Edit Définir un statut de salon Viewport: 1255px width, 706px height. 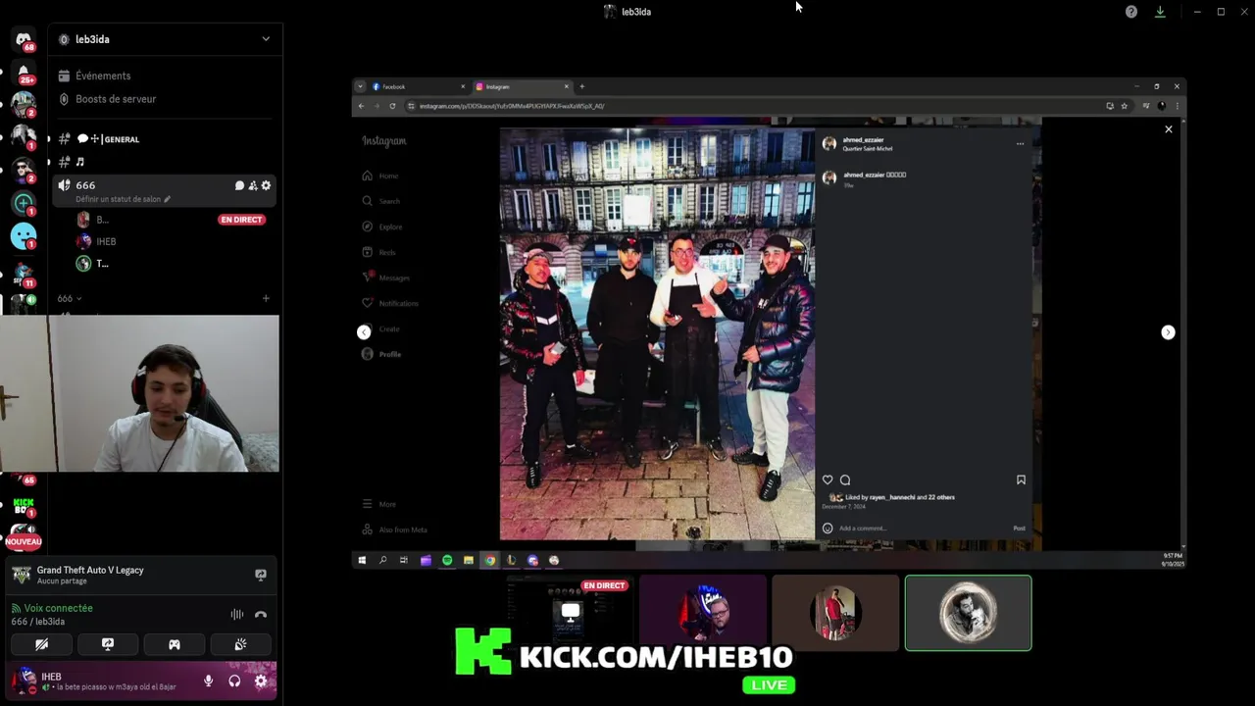[123, 199]
